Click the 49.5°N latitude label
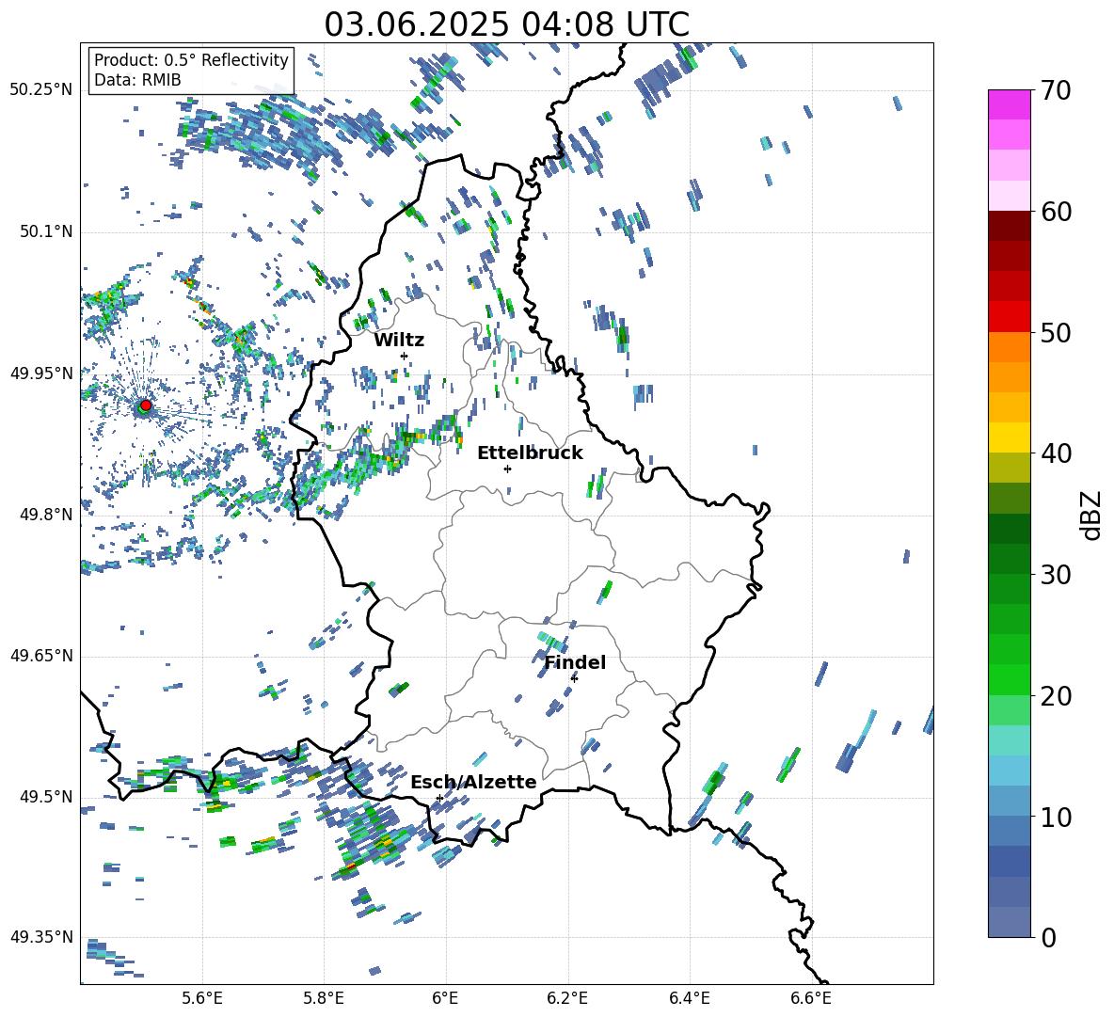Screen dimensions: 1114x1017 [x=46, y=797]
